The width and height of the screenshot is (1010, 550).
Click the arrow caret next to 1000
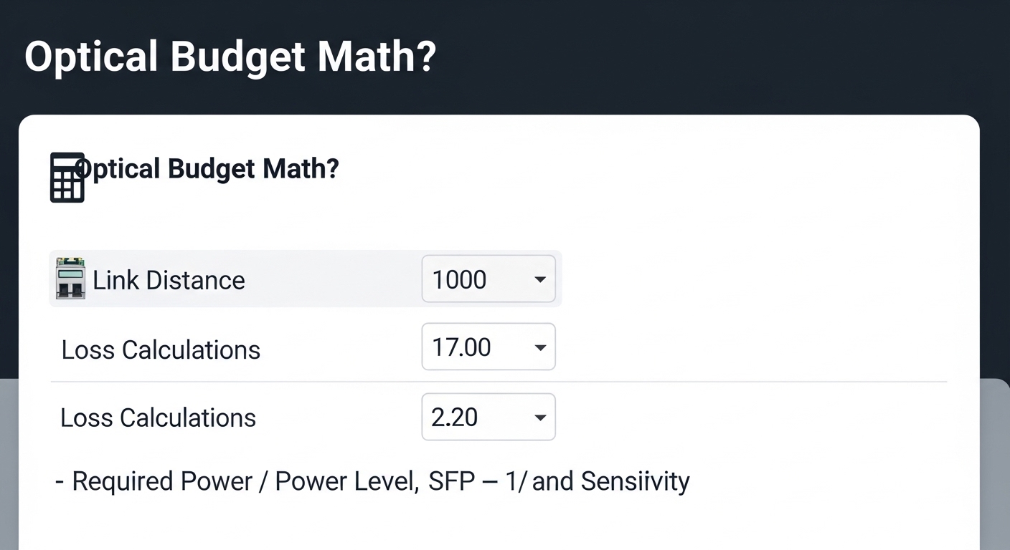(x=540, y=279)
